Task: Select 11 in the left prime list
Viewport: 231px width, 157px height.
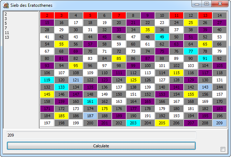Action: [x=7, y=33]
